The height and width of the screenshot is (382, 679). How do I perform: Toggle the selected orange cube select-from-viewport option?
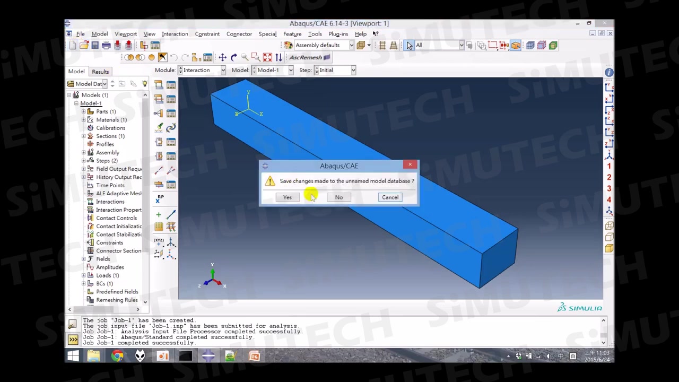point(516,46)
